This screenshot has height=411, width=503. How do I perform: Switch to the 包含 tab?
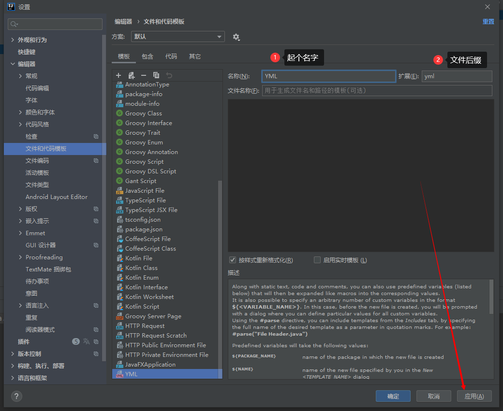pos(148,57)
